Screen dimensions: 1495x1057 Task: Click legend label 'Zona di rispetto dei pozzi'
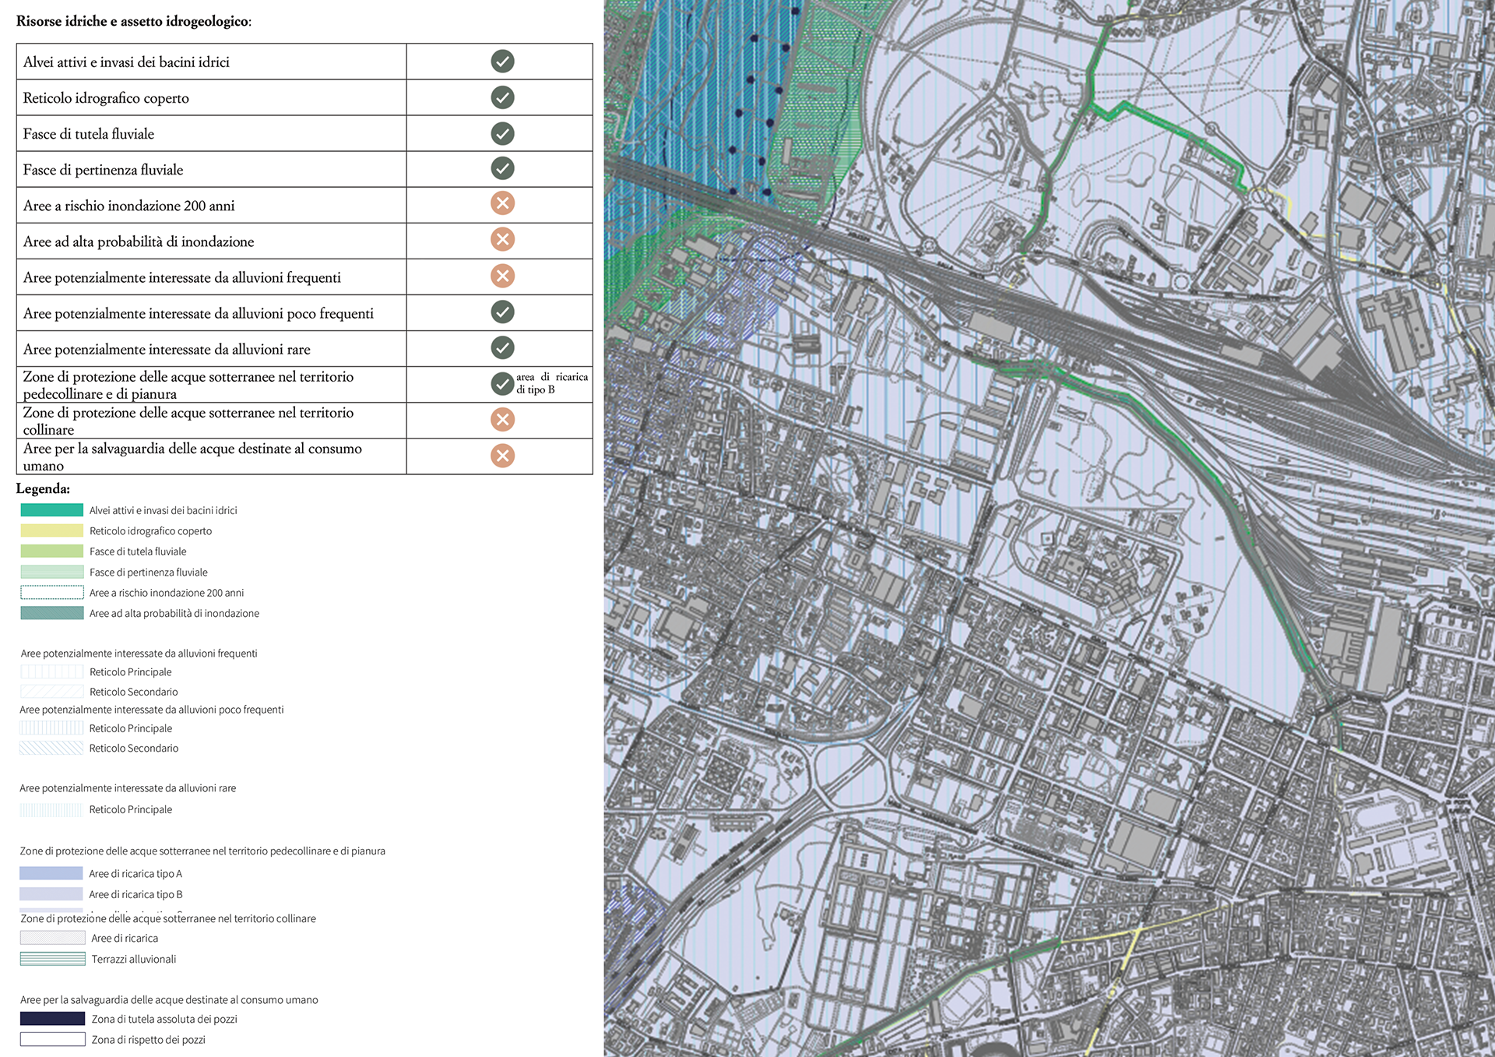(x=149, y=1040)
